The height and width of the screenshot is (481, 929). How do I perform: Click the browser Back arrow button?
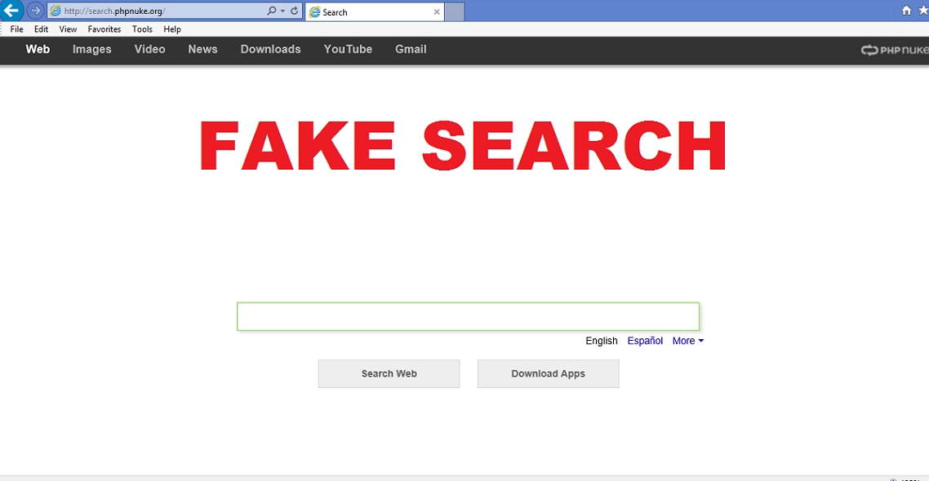11,11
